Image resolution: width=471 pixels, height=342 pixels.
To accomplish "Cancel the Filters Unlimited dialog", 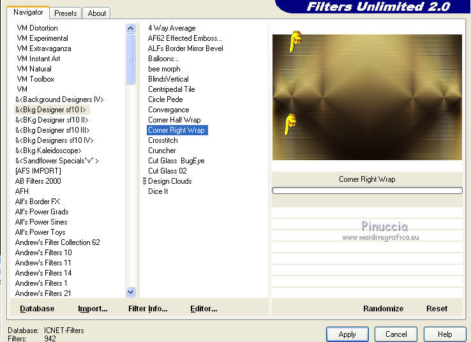I will (x=396, y=334).
